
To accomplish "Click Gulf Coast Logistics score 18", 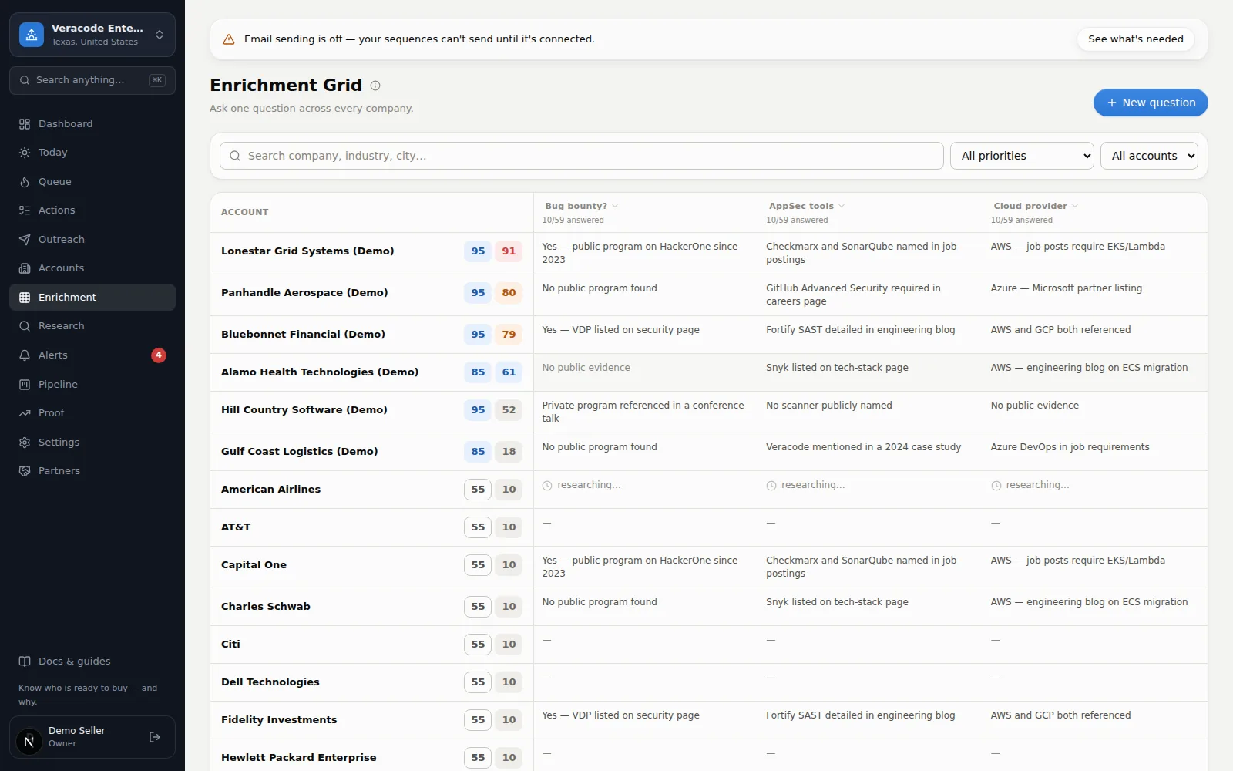I will click(509, 452).
